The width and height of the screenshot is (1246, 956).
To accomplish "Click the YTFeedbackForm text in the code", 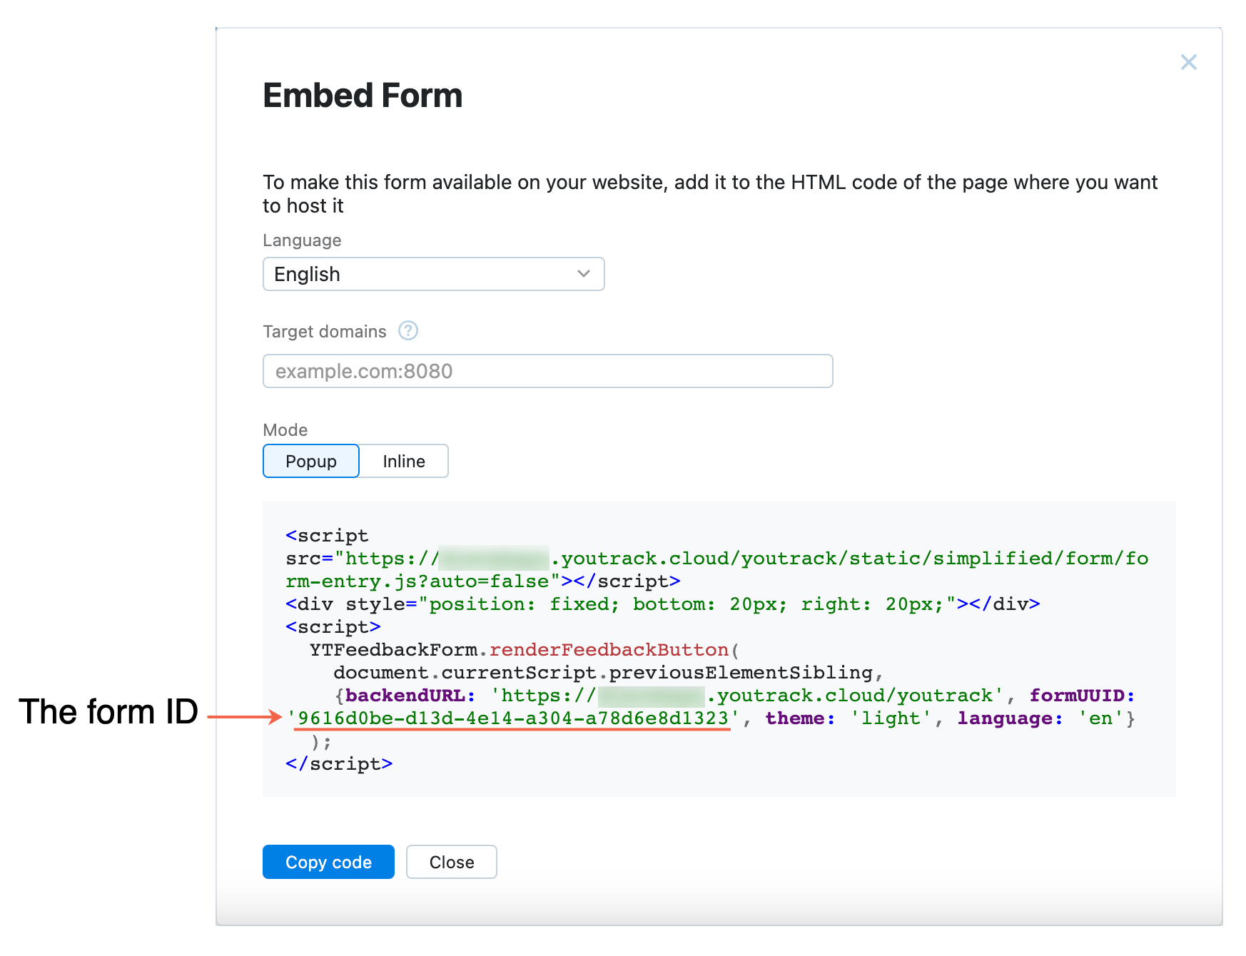I will [x=393, y=650].
